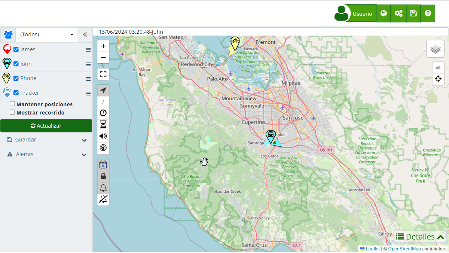Open the help question mark icon
The height and width of the screenshot is (253, 449).
(x=428, y=13)
